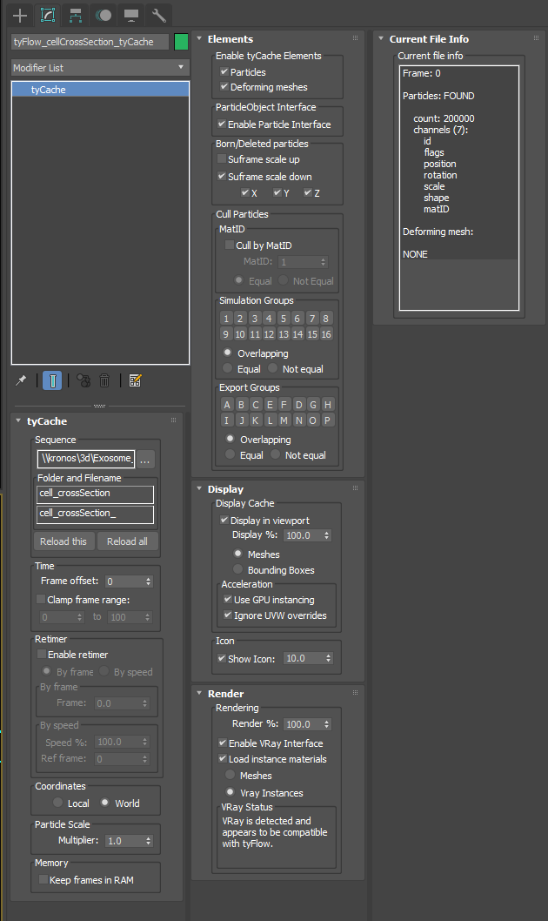
Task: Open the Motion panel tab
Action: [x=104, y=16]
